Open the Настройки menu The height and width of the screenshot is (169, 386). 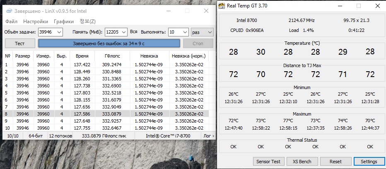tap(36, 22)
